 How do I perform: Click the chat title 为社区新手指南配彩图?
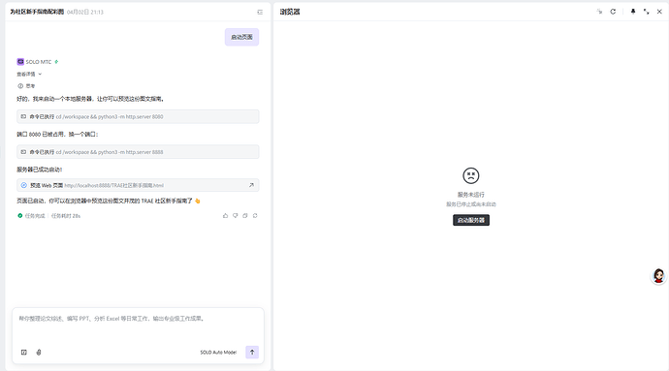(x=37, y=12)
